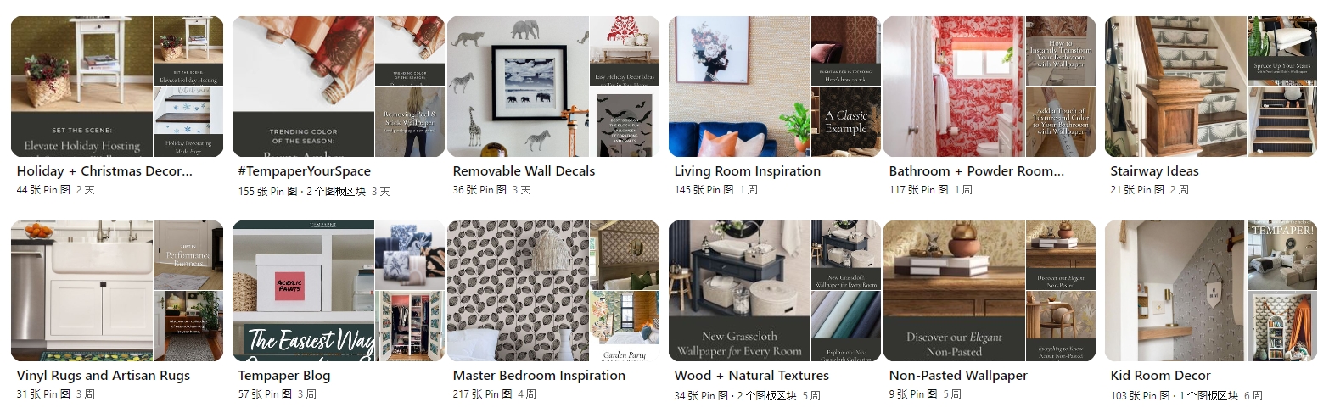The height and width of the screenshot is (413, 1329).
Task: Click the wooden staircase cover image
Action: (1175, 87)
